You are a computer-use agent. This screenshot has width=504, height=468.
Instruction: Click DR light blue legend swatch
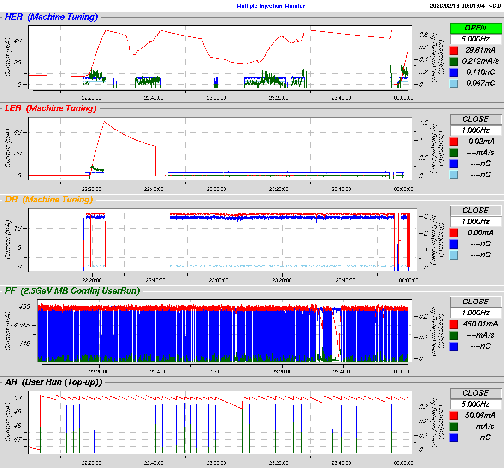pos(454,255)
